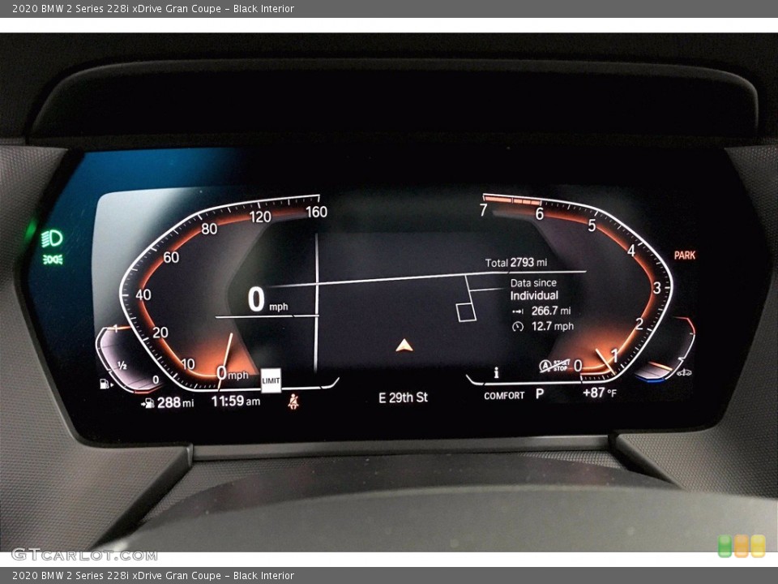
Task: Click the ½ mark on fuel gauge
Action: 122,366
